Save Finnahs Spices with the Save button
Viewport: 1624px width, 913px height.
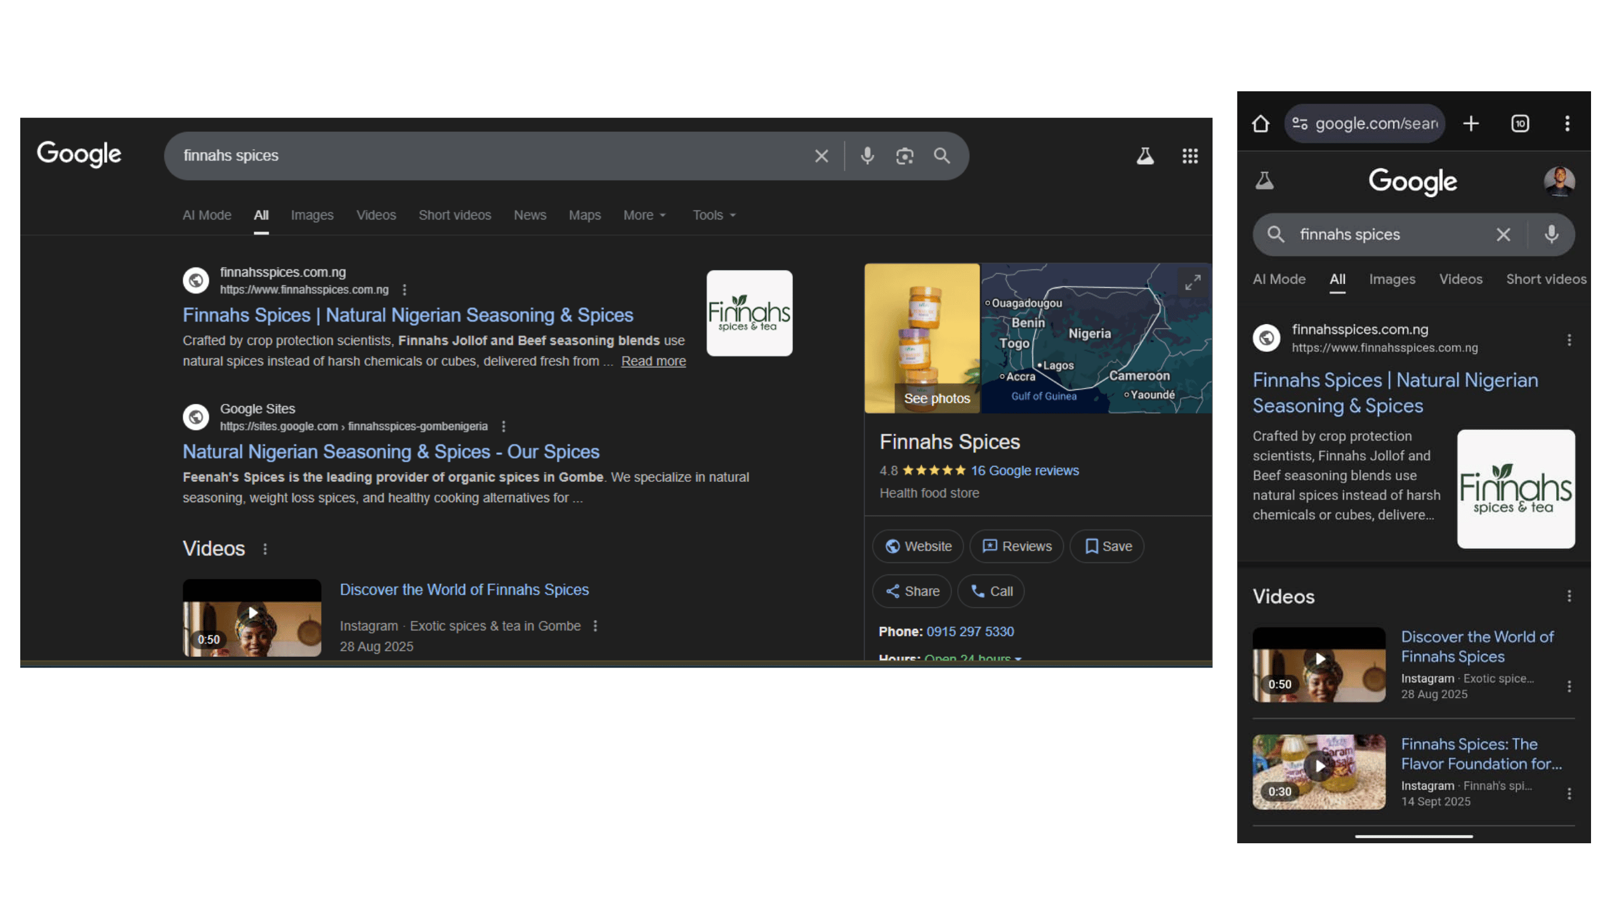click(x=1107, y=547)
